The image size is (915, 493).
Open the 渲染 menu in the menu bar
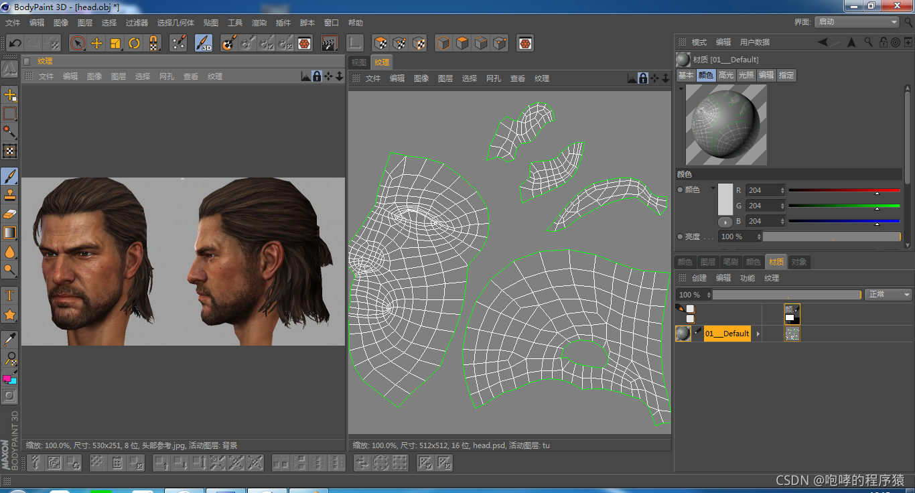259,23
